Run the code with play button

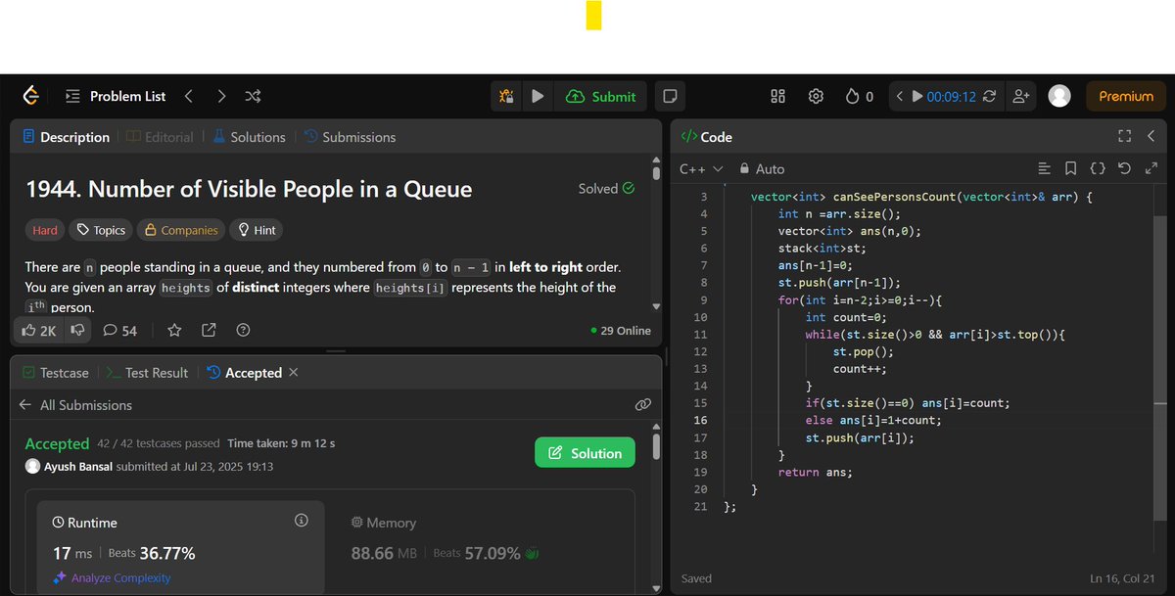538,96
